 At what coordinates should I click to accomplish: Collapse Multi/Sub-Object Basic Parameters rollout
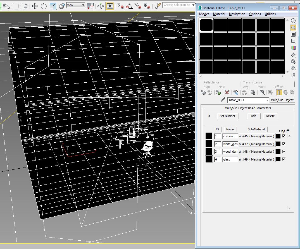coord(248,108)
